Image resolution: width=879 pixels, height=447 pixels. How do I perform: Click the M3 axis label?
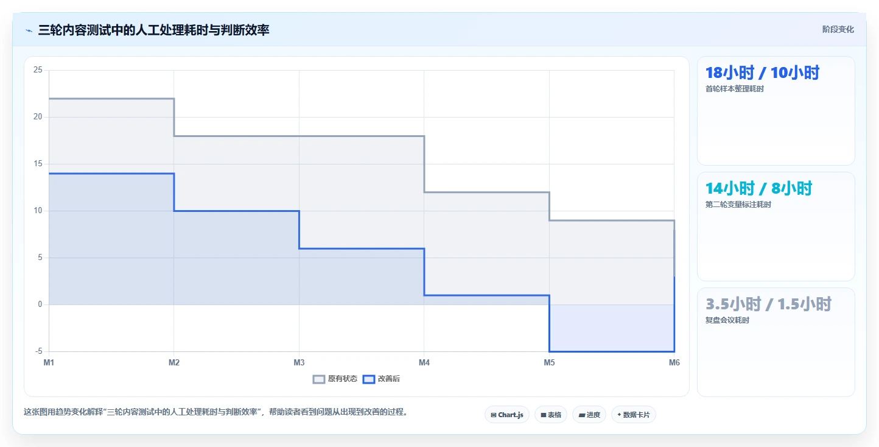click(299, 363)
